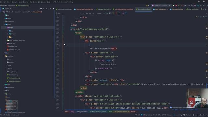Click div#layoutSidenav_content in the breadcrumb bar
The height and width of the screenshot is (117, 208).
[x=98, y=112]
